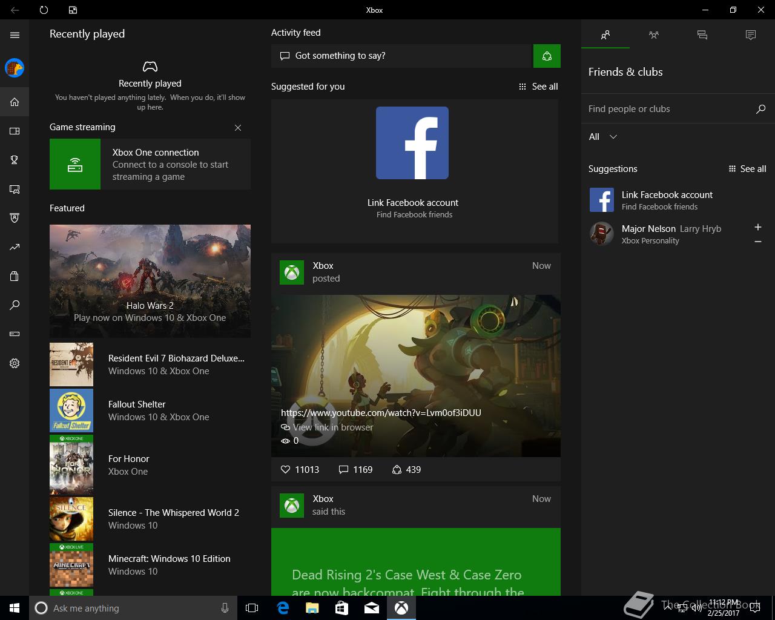
Task: Switch to the Parties tab in right panel
Action: (x=654, y=35)
